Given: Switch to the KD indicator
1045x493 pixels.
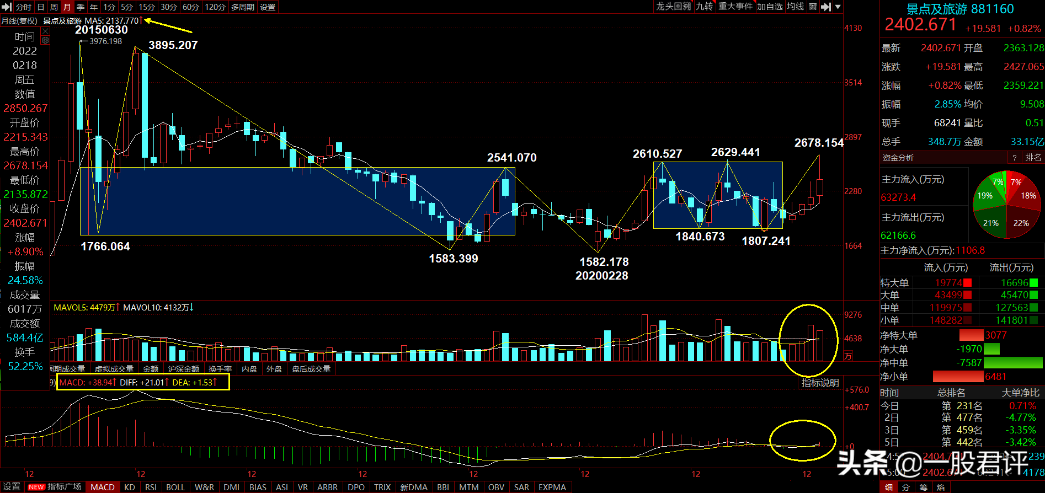Looking at the screenshot, I should (130, 487).
